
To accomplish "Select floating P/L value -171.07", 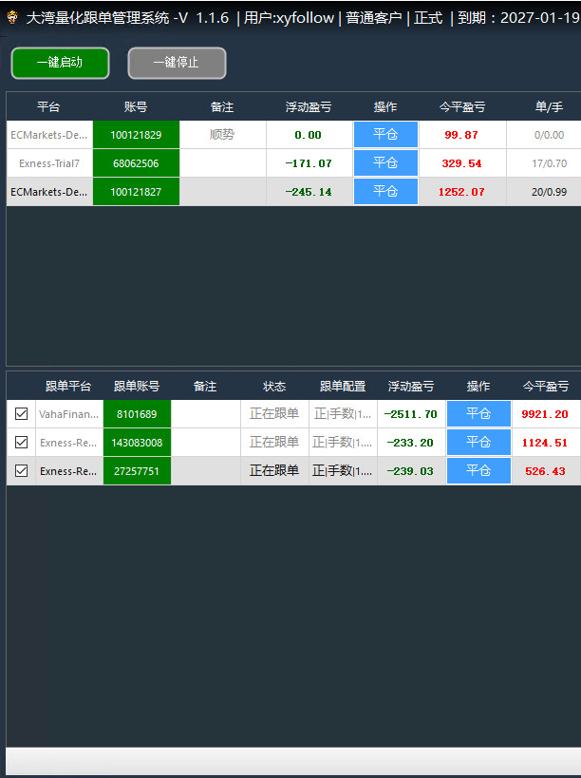I will [x=309, y=163].
